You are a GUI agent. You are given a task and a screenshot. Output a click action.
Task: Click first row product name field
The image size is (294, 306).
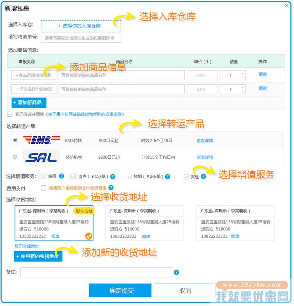[121, 75]
